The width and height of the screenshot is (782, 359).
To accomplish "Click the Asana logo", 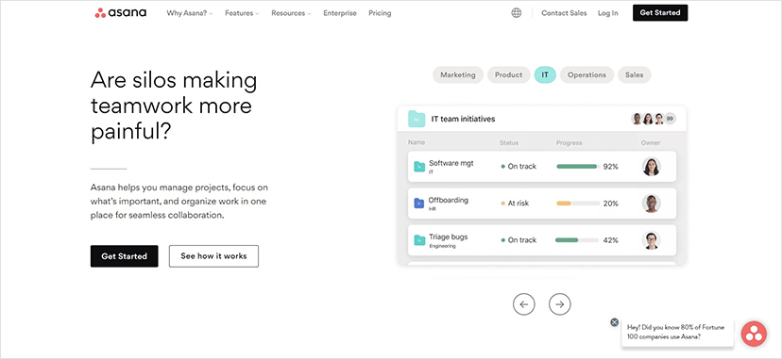I will click(120, 13).
